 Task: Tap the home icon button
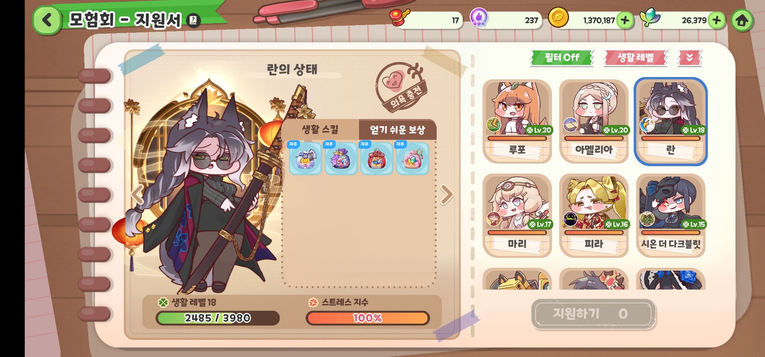742,20
